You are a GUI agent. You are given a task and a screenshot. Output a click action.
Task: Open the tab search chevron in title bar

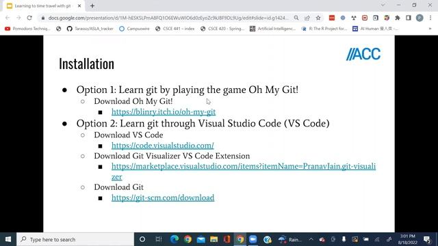(383, 5)
